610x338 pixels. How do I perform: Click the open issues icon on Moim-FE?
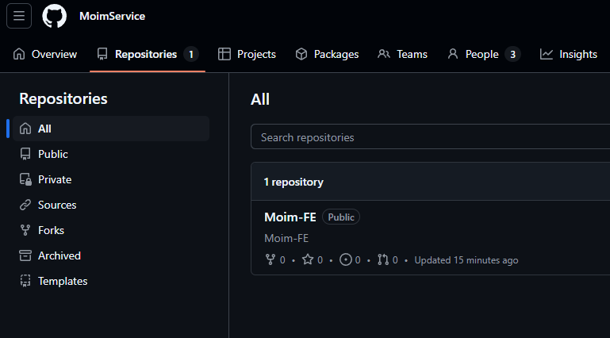346,259
